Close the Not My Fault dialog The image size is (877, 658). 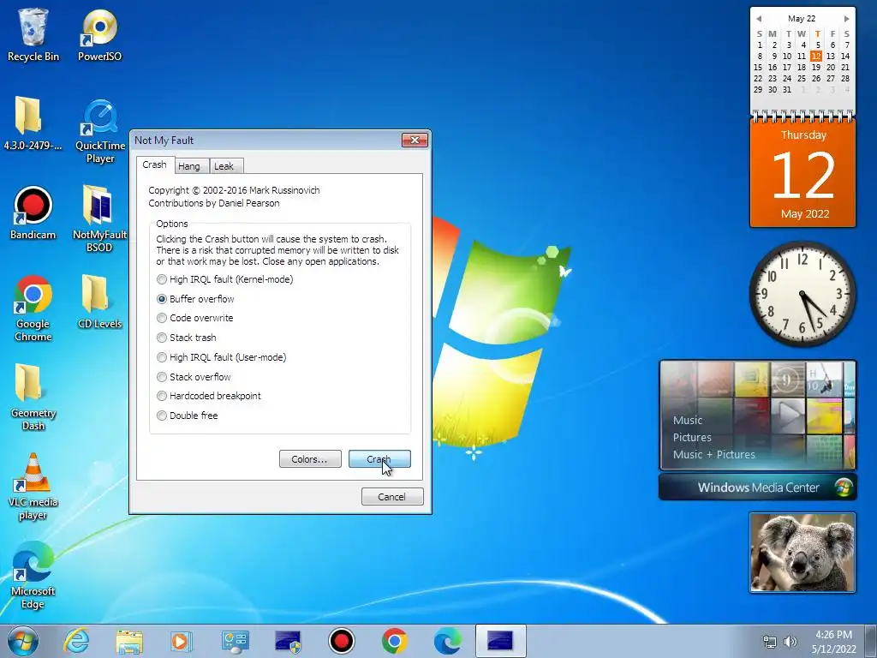(415, 140)
